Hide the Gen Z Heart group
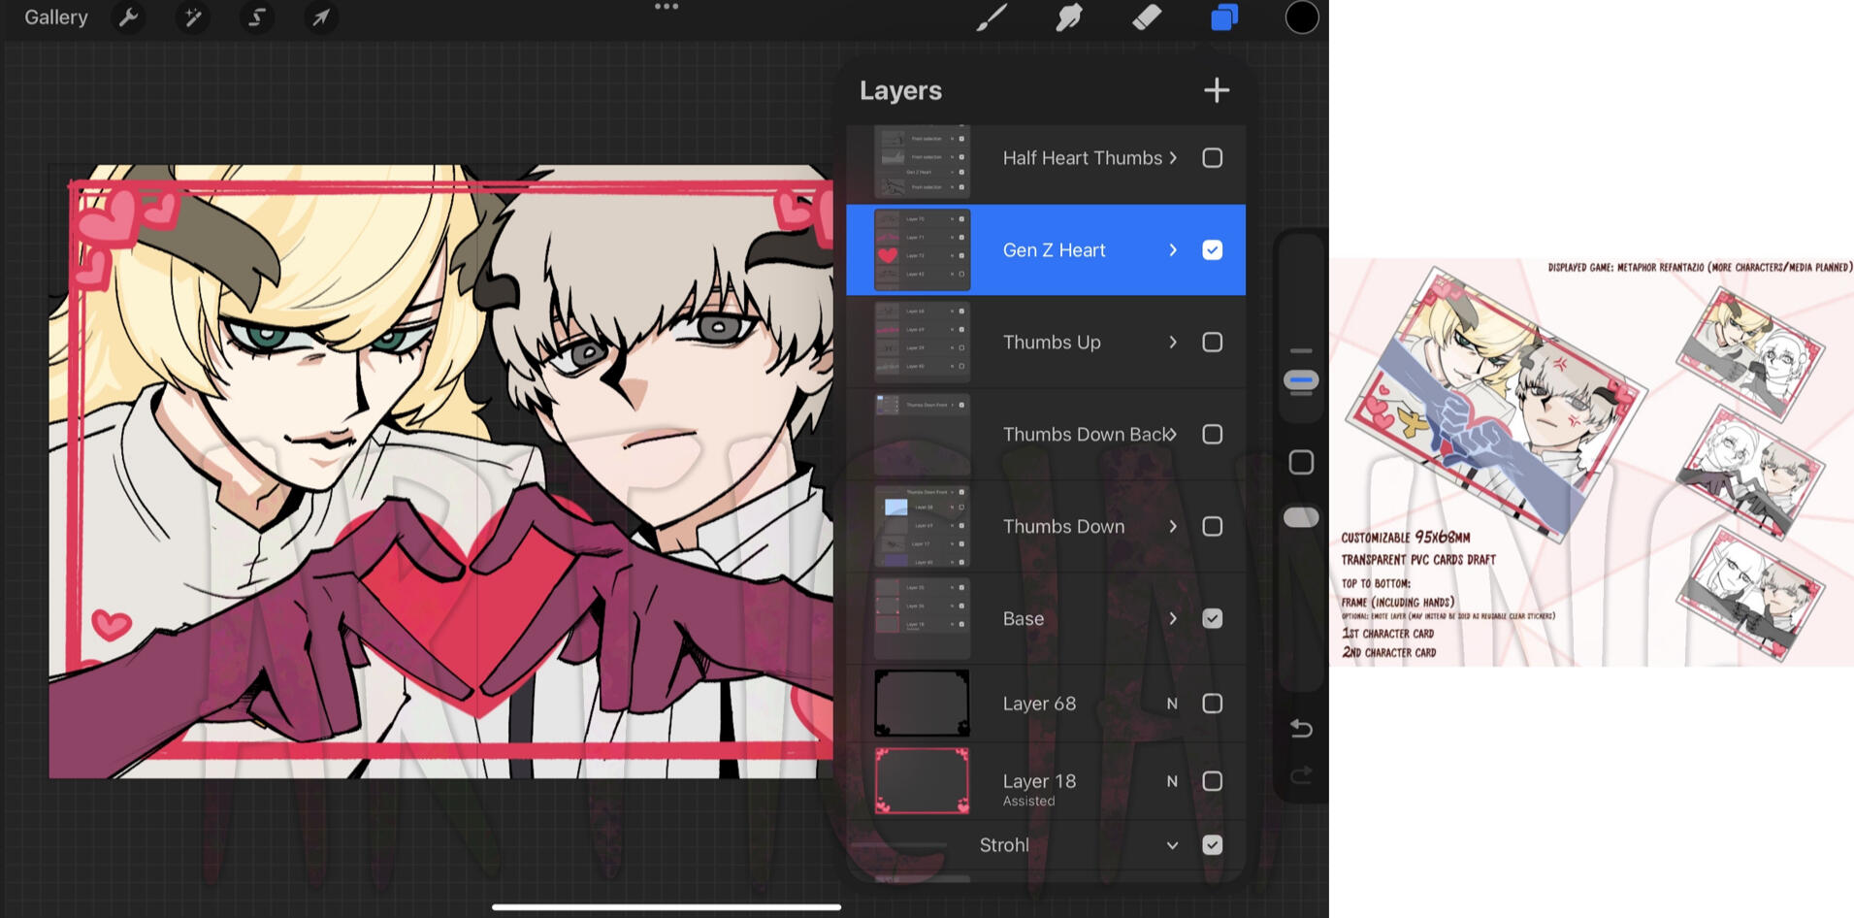1854x918 pixels. 1212,250
